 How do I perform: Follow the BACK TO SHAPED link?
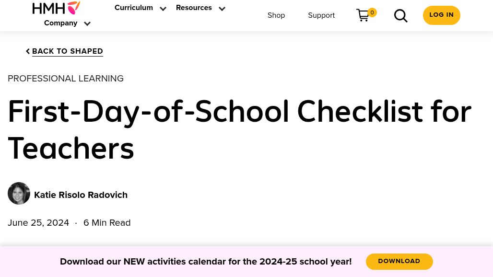(x=67, y=51)
